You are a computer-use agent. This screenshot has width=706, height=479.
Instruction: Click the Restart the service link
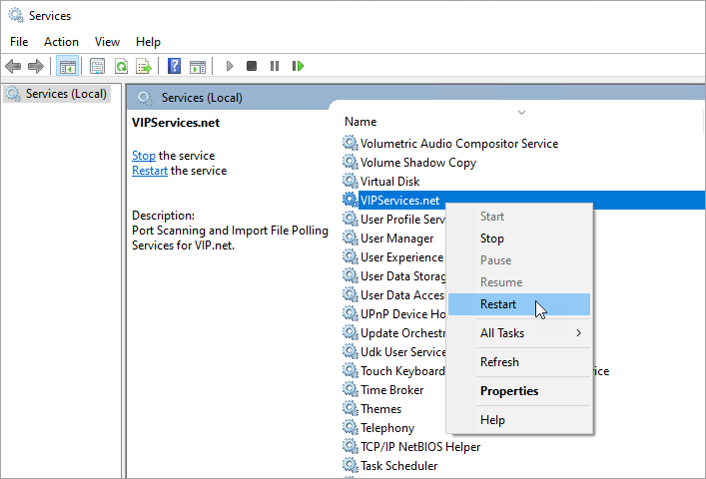pyautogui.click(x=150, y=171)
